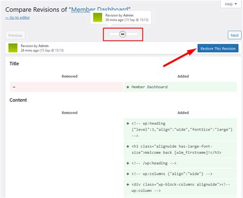
Task: Click the plus icon beside Member Dashboard
Action: point(128,87)
